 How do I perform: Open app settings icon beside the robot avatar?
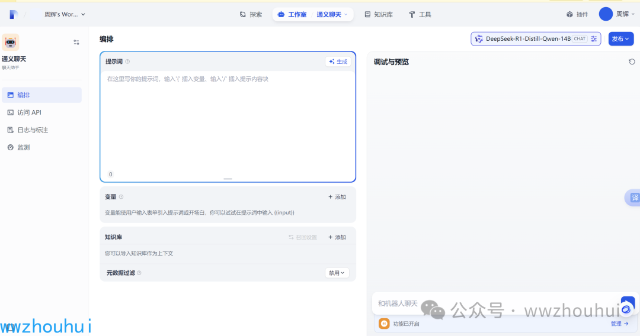tap(76, 42)
